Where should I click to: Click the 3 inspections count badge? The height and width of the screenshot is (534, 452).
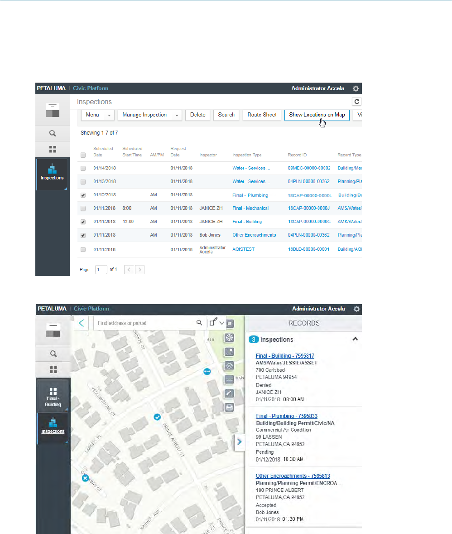pos(254,340)
